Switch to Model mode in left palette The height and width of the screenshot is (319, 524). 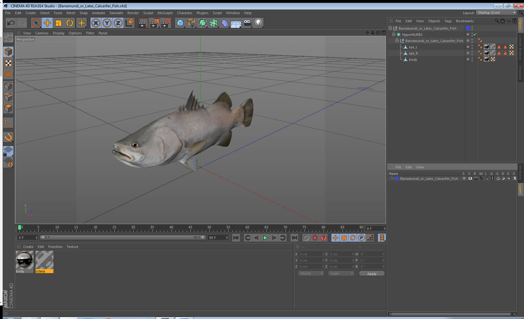point(8,52)
